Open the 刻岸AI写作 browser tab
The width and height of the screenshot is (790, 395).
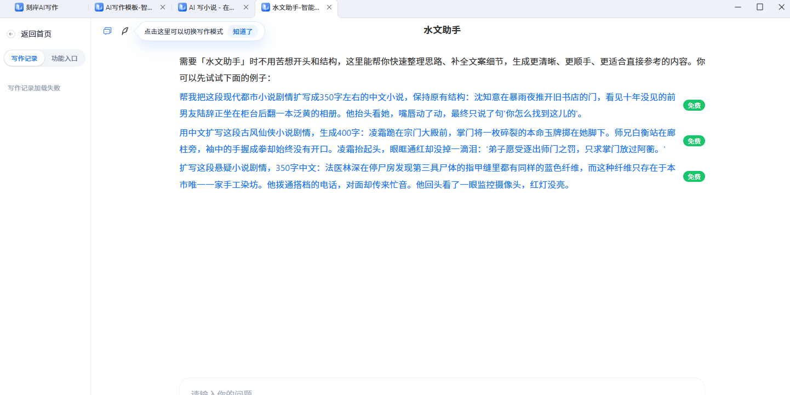44,7
